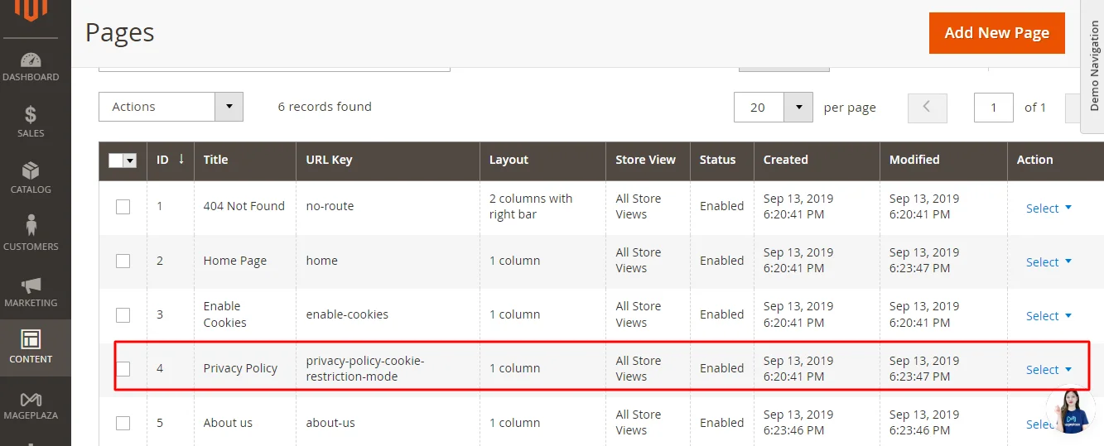Click the 'privacy-policy-cookie-restriction-mode' URL key

[x=364, y=368]
